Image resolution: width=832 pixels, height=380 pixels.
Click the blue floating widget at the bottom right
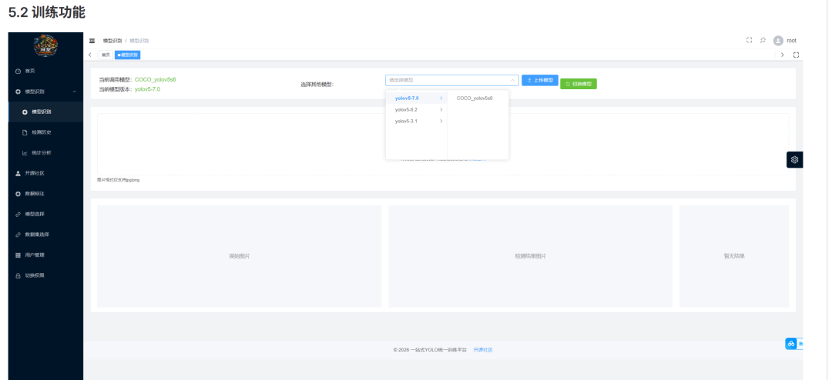[793, 344]
